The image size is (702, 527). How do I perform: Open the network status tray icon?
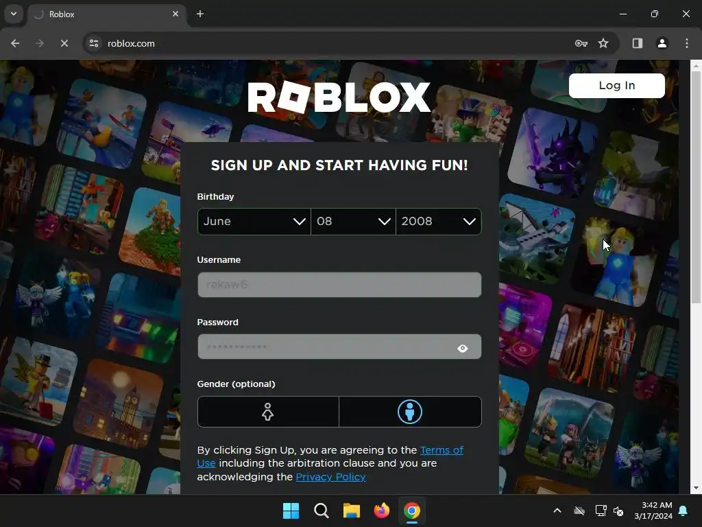pyautogui.click(x=601, y=511)
